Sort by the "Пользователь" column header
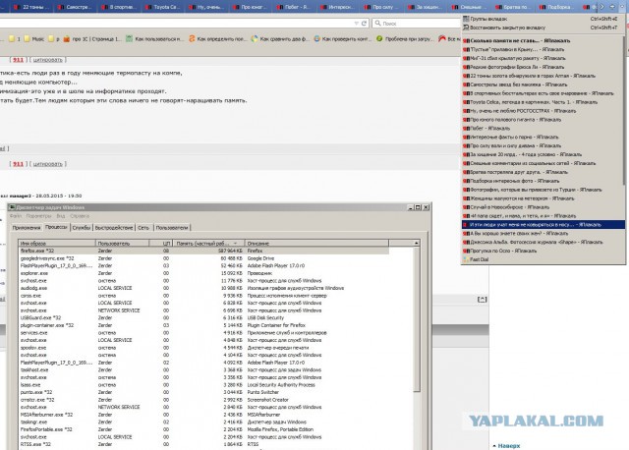629x450 pixels. tap(122, 243)
